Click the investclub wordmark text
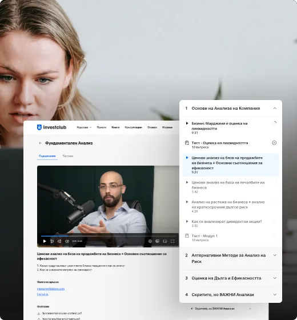This screenshot has height=320, width=297. 55,127
